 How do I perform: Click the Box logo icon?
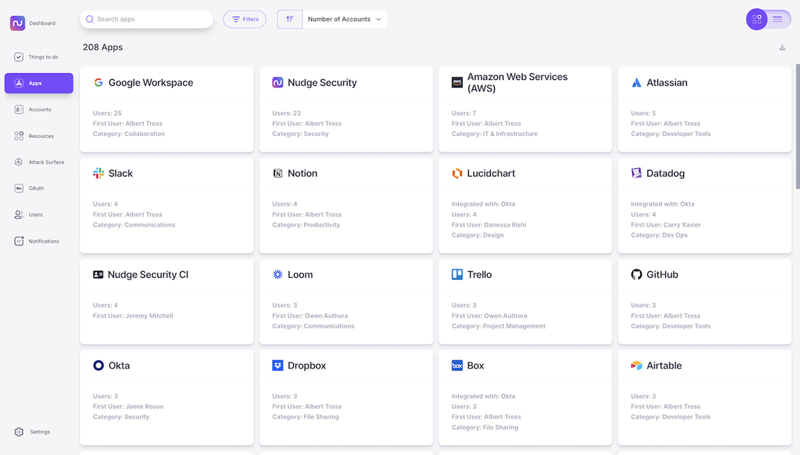point(457,366)
